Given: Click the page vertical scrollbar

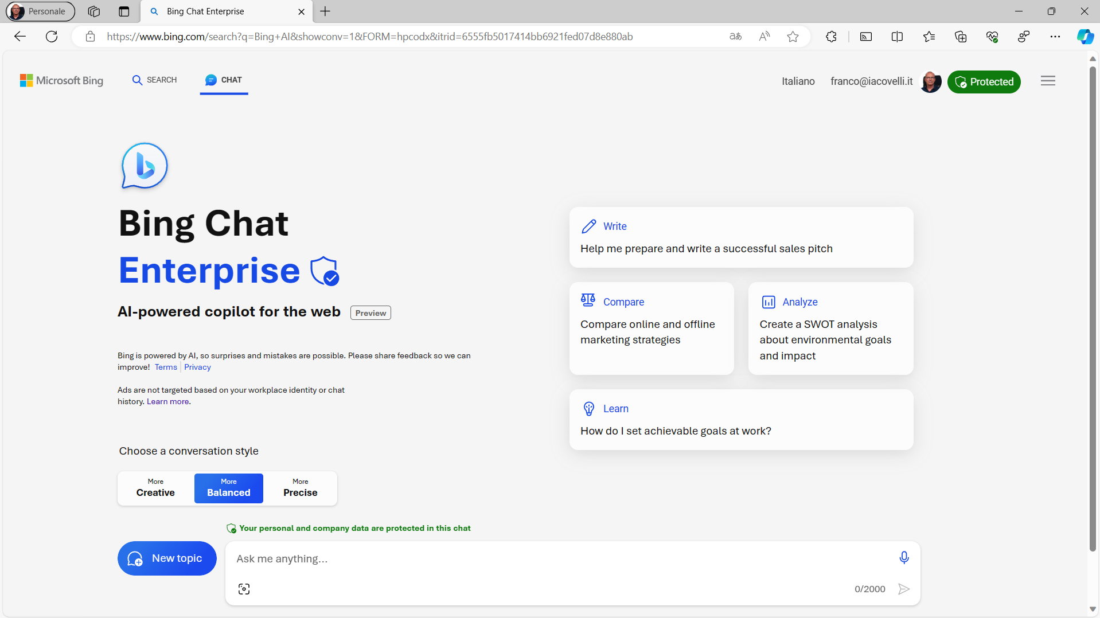Looking at the screenshot, I should click(1093, 310).
